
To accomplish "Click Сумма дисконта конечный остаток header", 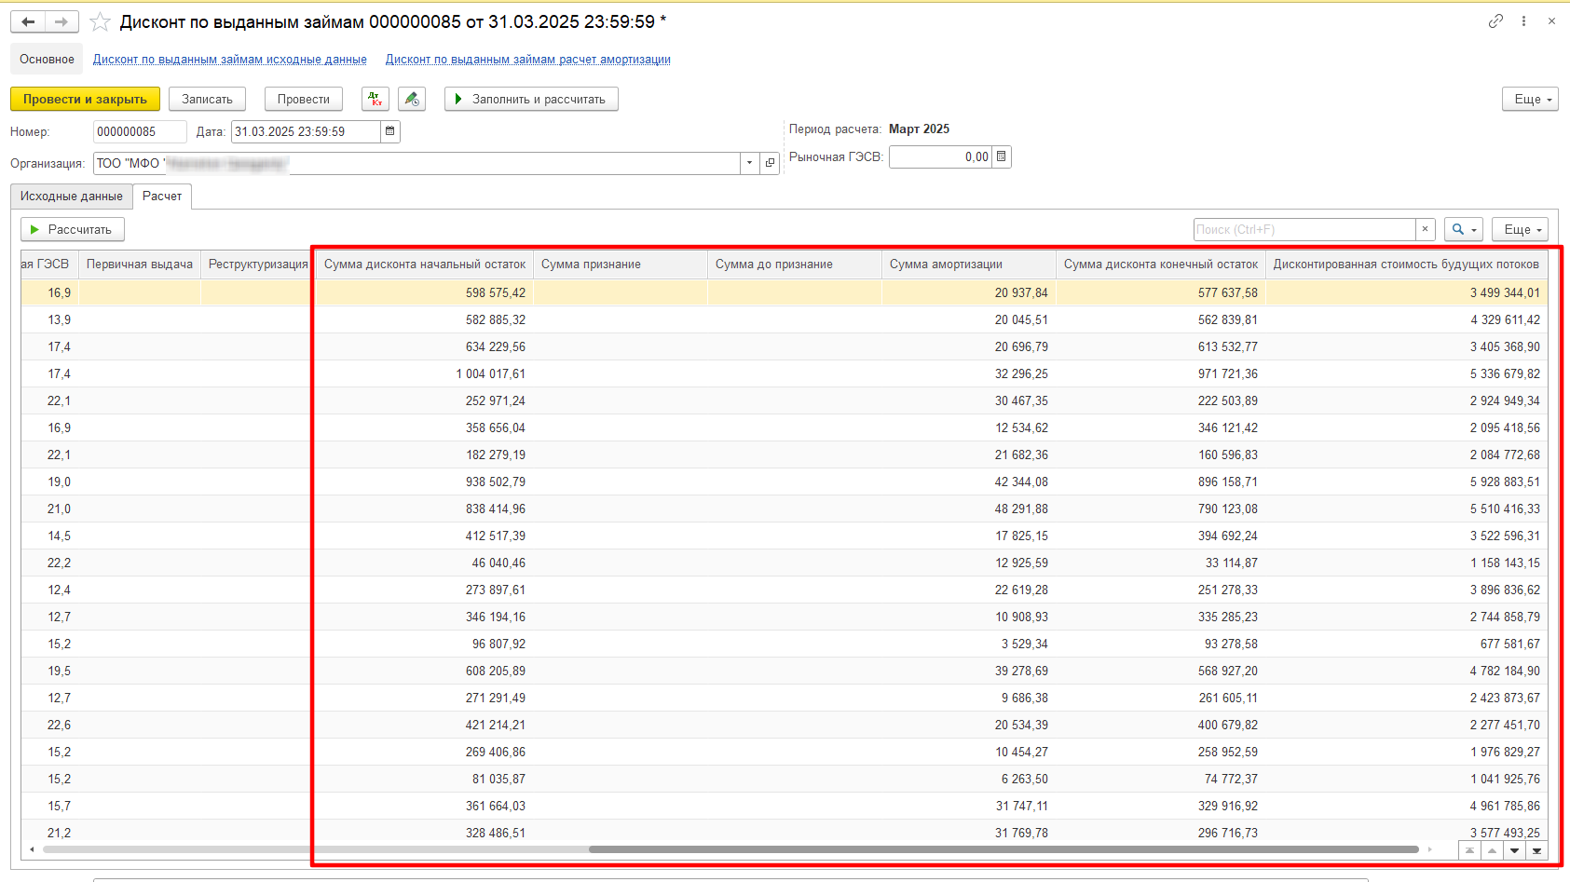I will click(x=1161, y=265).
